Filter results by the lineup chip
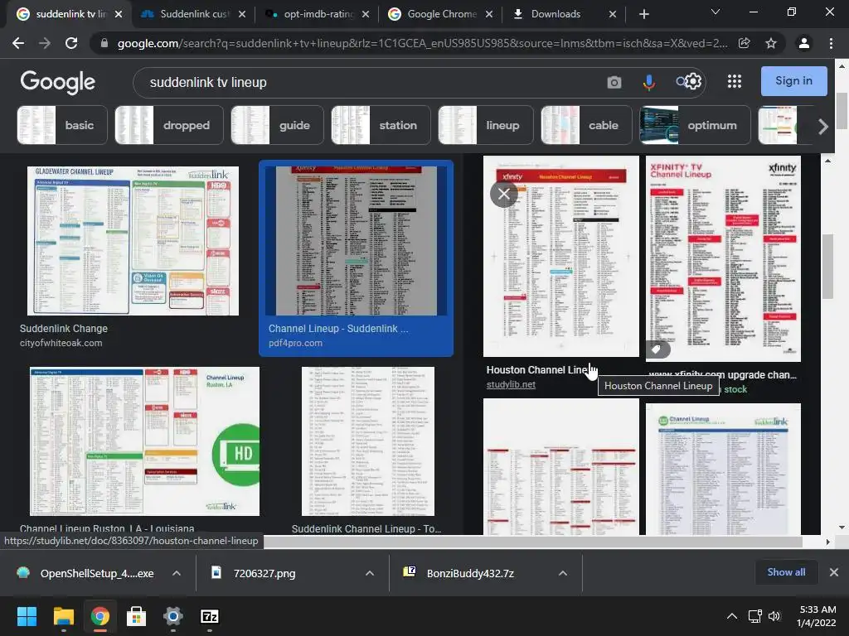Image resolution: width=849 pixels, height=636 pixels. [x=485, y=126]
